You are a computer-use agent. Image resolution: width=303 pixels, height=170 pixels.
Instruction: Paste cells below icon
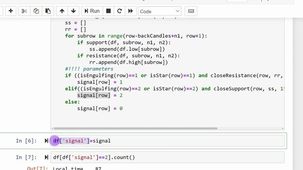[x=48, y=11]
